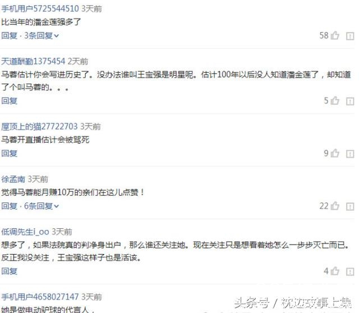
Task: Report the comment with 4 likes
Action: pos(350,271)
